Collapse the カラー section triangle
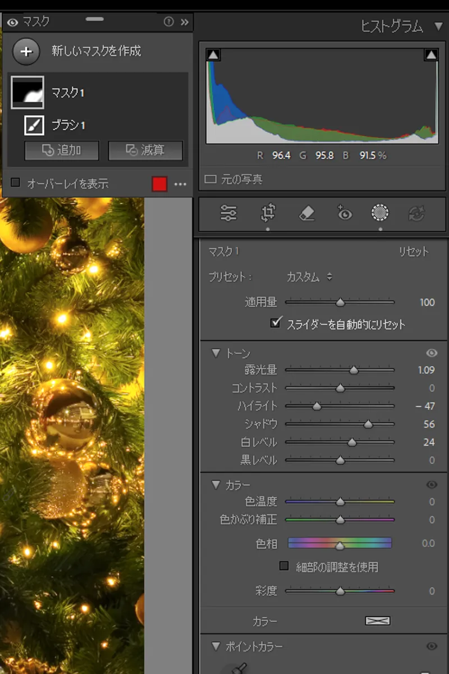The image size is (449, 674). (216, 485)
